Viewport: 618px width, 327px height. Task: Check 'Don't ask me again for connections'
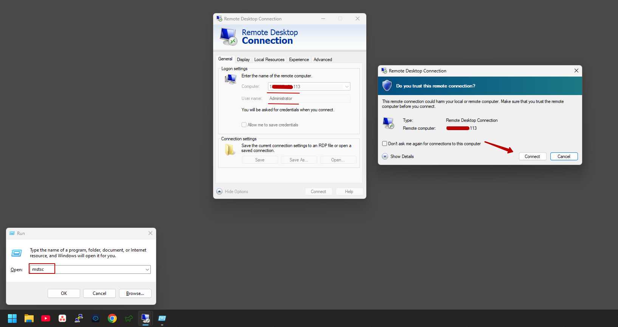385,144
